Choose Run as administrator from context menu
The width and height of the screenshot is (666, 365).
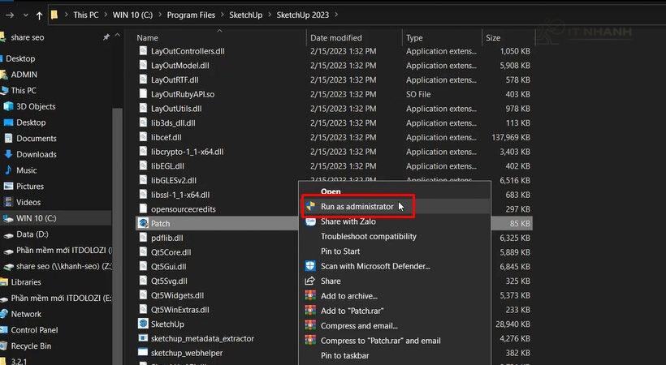[x=357, y=207]
